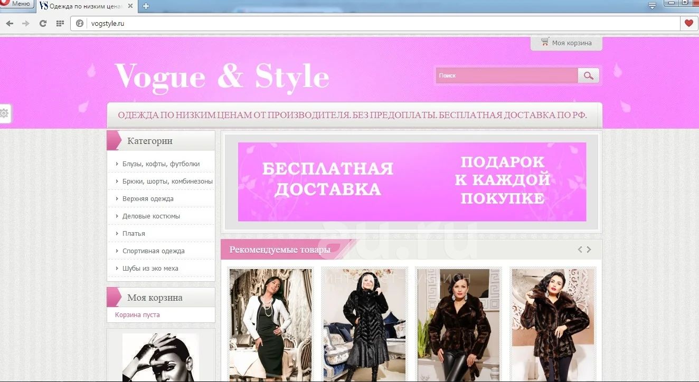Open the tab menu icon in title bar
This screenshot has height=382, width=699.
tap(652, 5)
